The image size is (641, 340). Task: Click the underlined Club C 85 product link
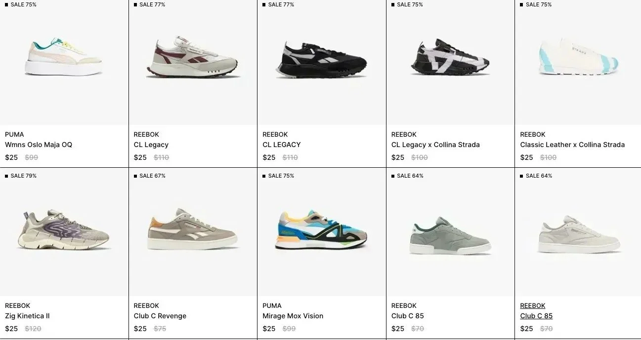coord(536,316)
